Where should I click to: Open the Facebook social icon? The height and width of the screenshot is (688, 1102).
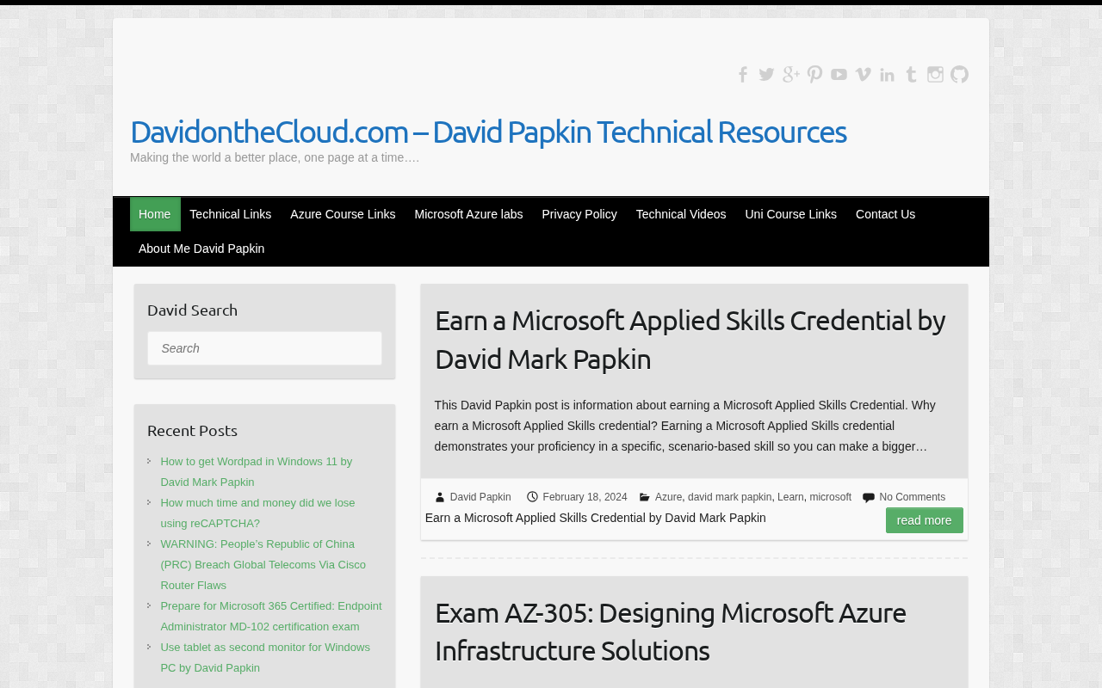click(x=743, y=75)
